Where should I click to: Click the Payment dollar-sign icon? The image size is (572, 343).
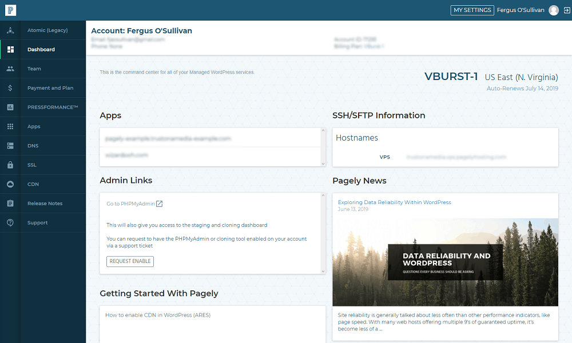[10, 88]
